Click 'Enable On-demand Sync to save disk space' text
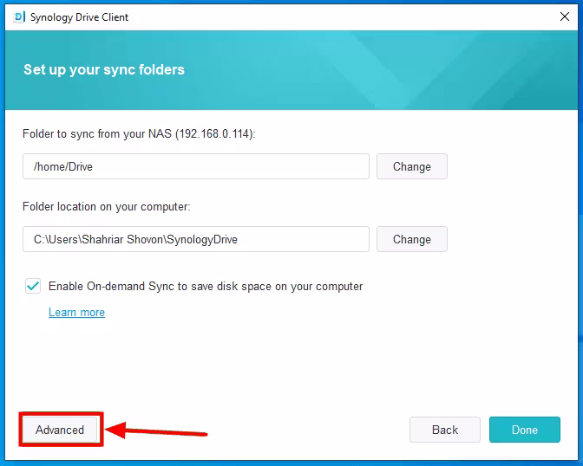 pos(206,287)
